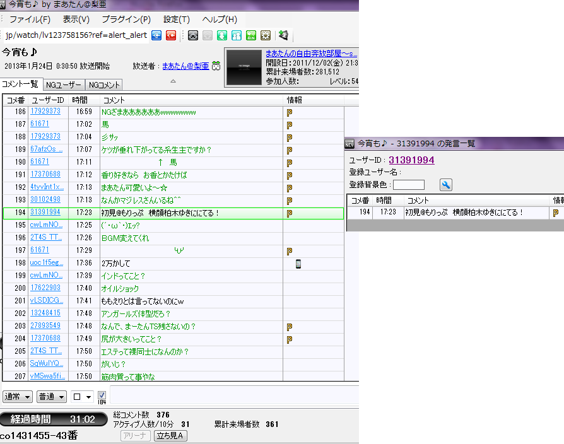The image size is (564, 444).
Task: Select comment "がいじ？" in row 206
Action: 114,364
